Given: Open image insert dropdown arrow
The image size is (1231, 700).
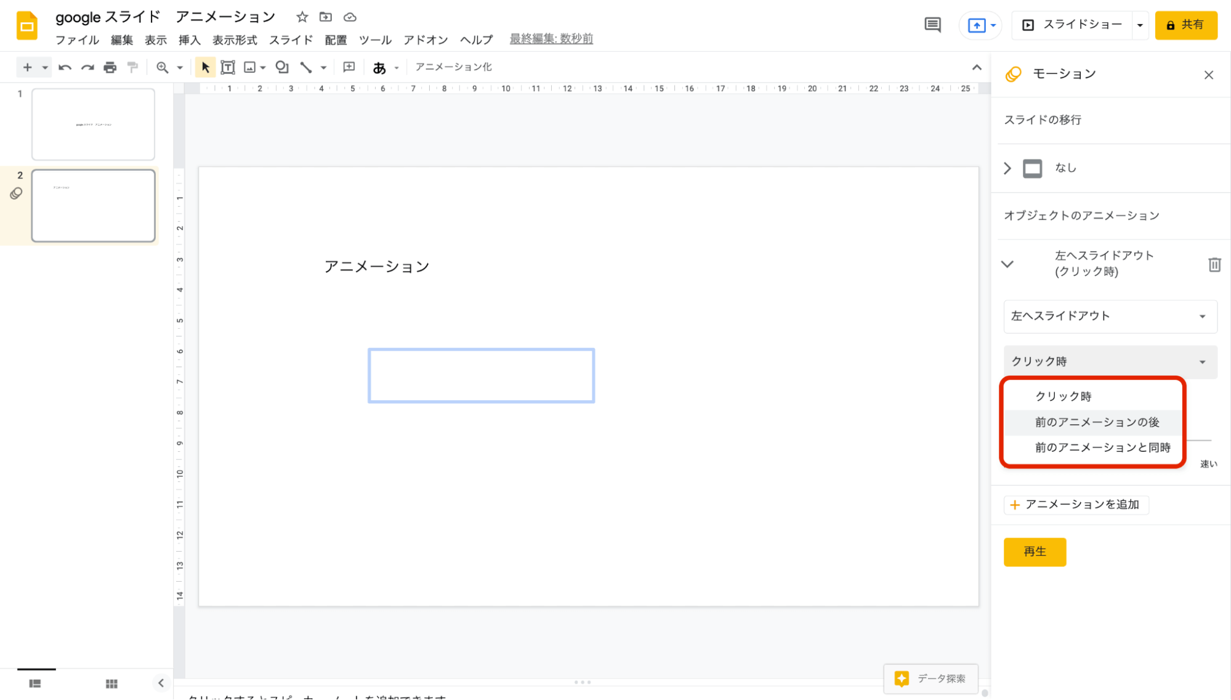Looking at the screenshot, I should point(263,68).
